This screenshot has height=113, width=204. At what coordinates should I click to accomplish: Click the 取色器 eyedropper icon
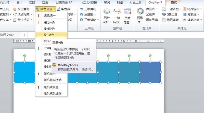[59, 9]
